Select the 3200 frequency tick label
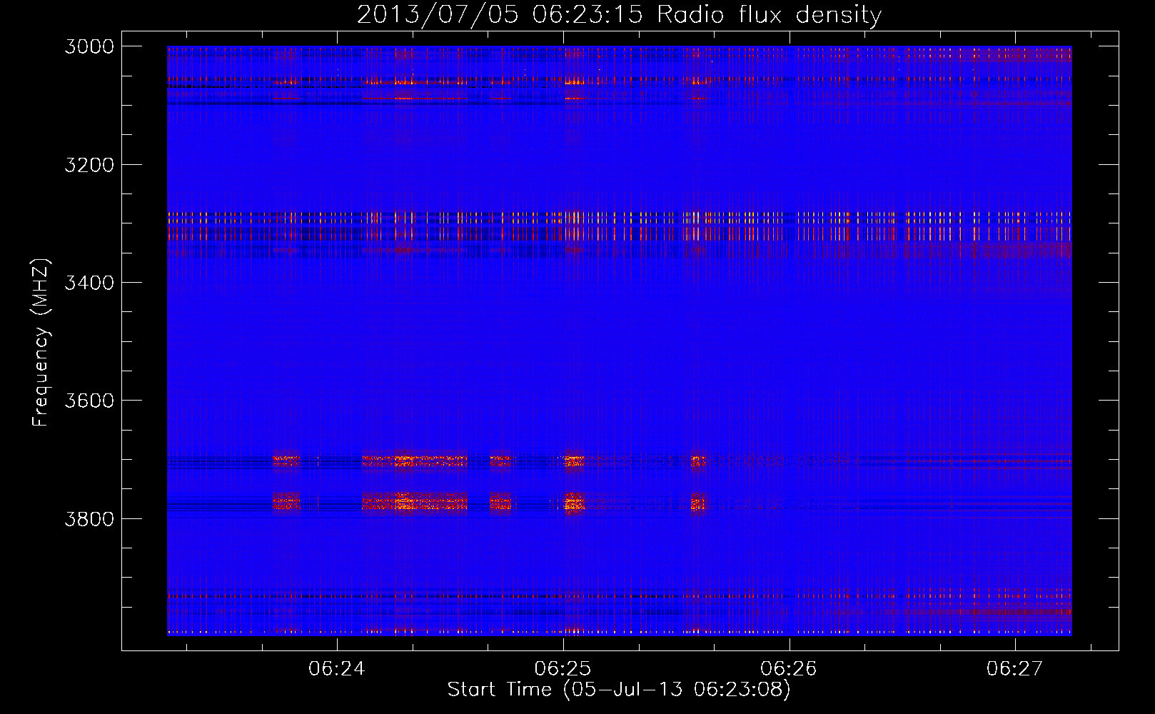Image resolution: width=1155 pixels, height=714 pixels. (89, 165)
